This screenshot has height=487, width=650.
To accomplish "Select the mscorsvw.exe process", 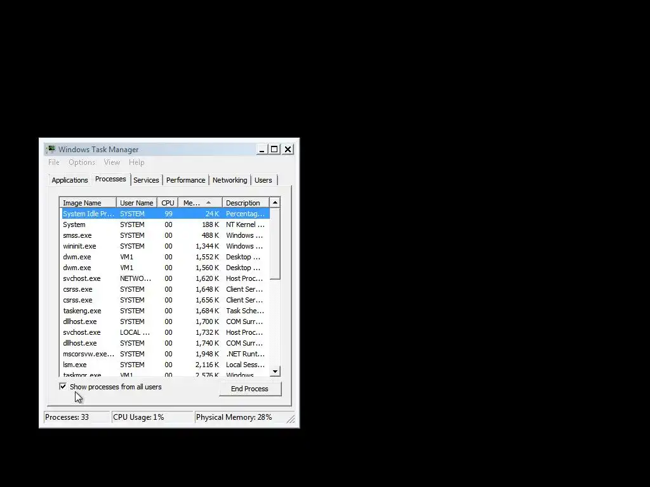I will 165,354.
